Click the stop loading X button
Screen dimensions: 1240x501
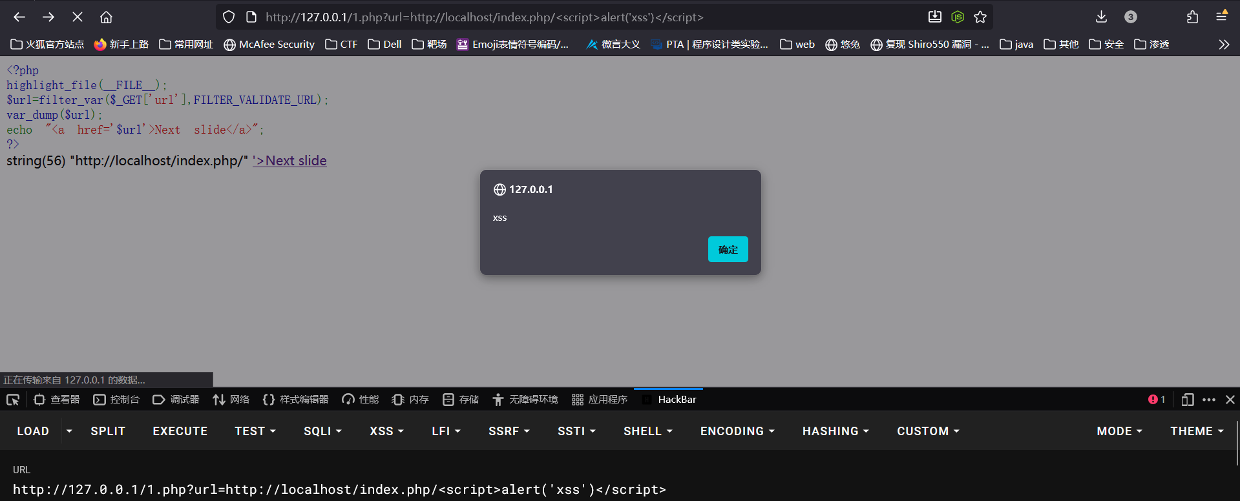pyautogui.click(x=77, y=17)
